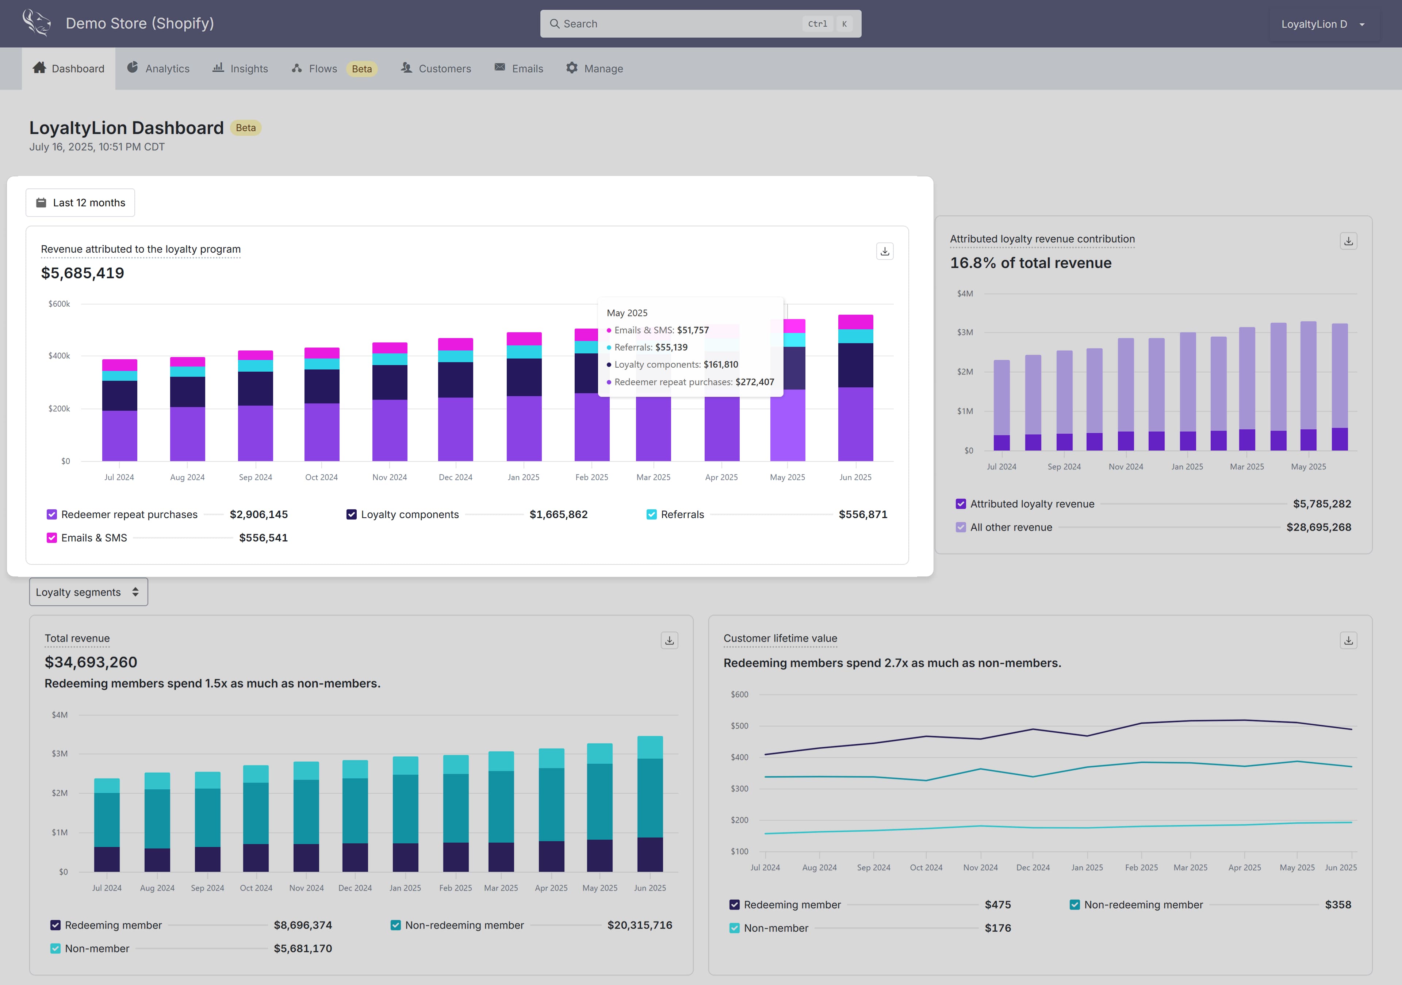Image resolution: width=1402 pixels, height=985 pixels.
Task: Click the Dec 2024 bar in loyalty revenue chart
Action: tap(455, 399)
